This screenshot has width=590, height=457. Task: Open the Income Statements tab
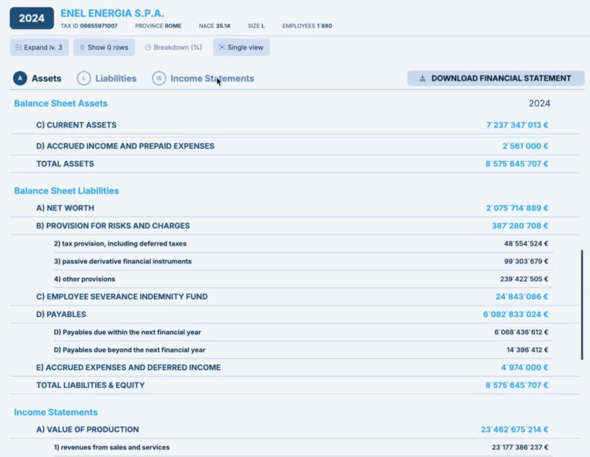click(x=212, y=78)
